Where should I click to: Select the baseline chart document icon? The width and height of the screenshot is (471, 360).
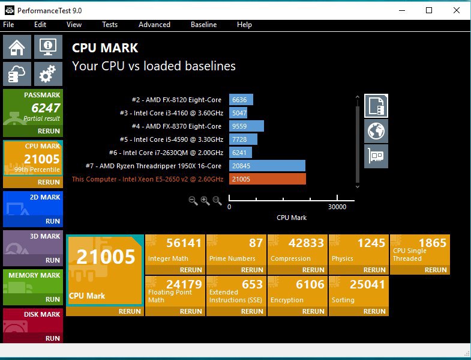pyautogui.click(x=376, y=106)
